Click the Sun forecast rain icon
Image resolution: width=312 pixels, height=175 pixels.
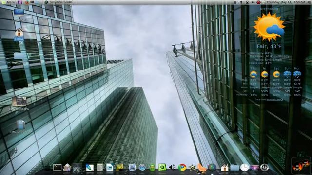[287, 74]
